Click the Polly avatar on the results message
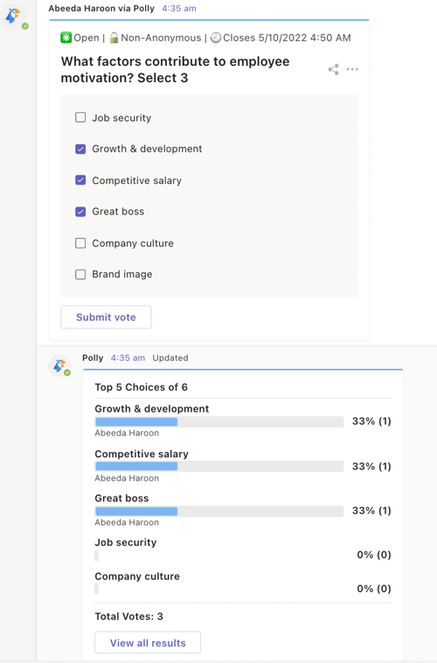The height and width of the screenshot is (663, 437). 60,366
